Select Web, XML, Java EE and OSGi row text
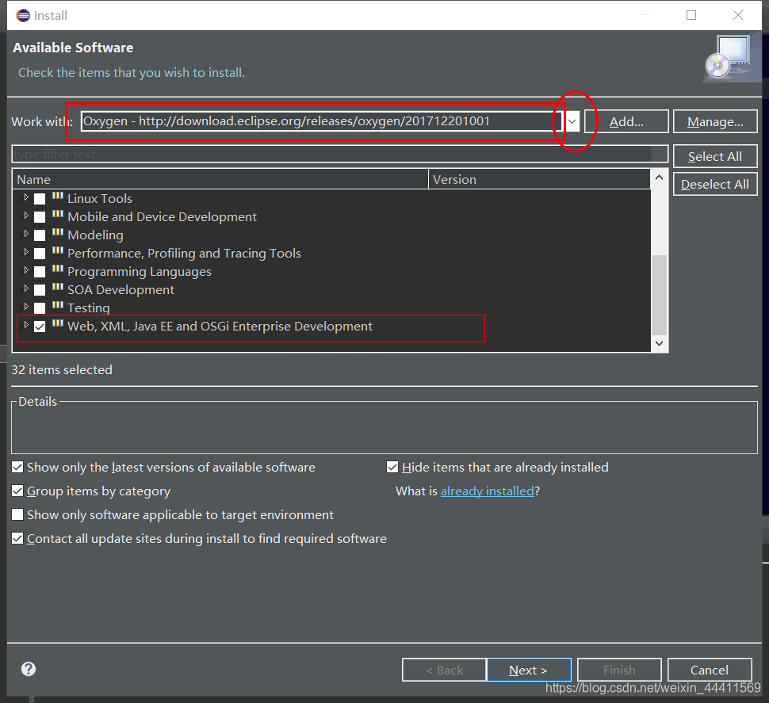This screenshot has width=769, height=703. coord(220,326)
